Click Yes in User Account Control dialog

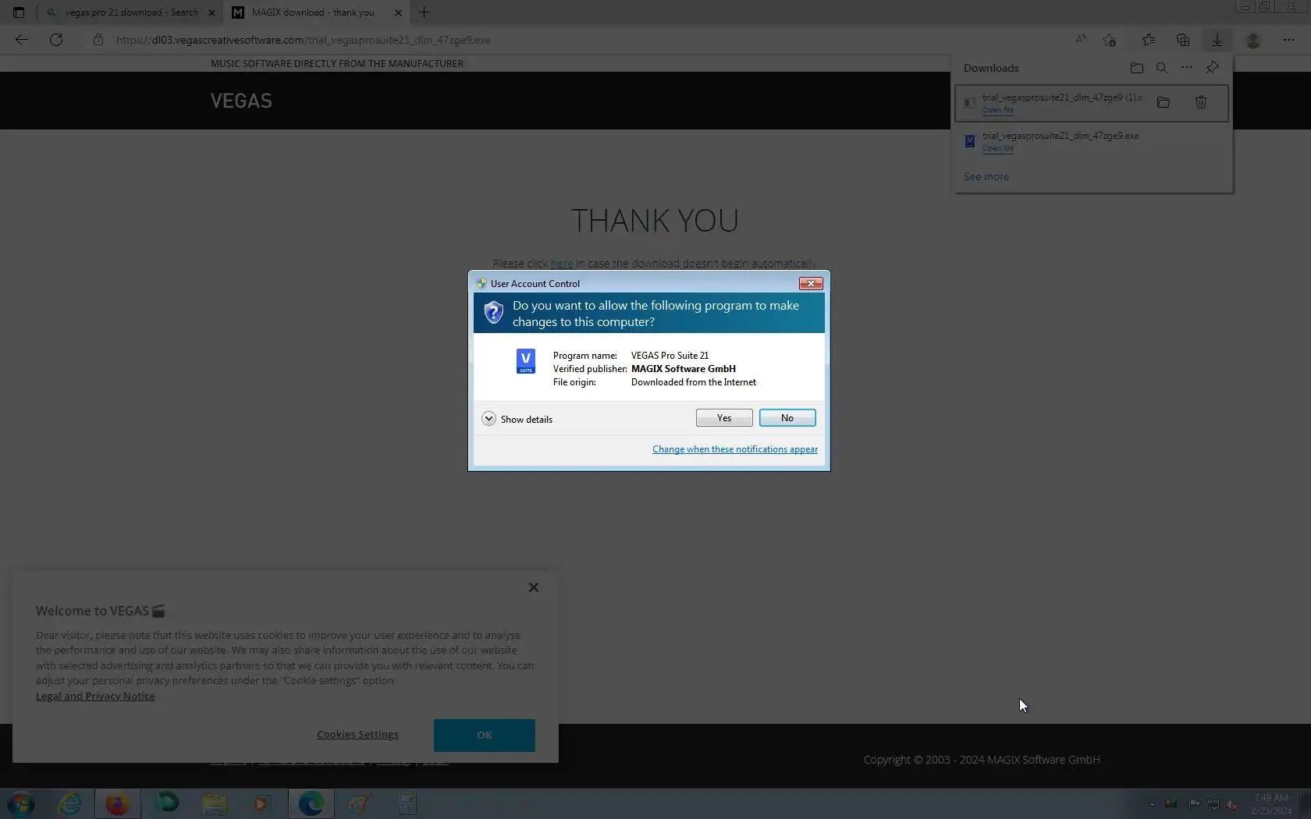pos(724,418)
